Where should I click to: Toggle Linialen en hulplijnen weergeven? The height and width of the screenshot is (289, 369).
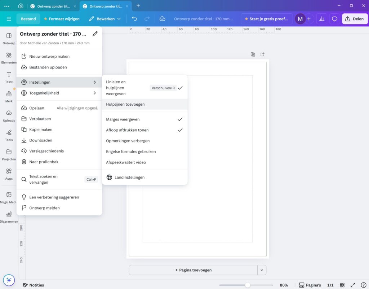click(x=144, y=88)
